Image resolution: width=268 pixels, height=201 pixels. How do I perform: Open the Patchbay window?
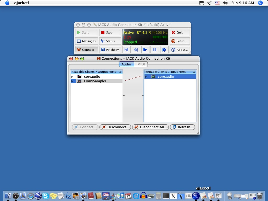tap(110, 50)
